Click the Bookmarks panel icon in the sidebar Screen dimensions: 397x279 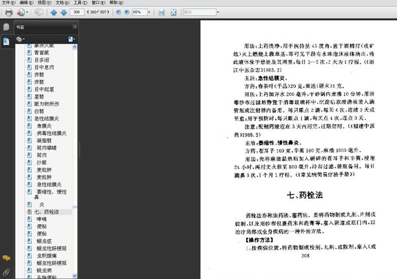pyautogui.click(x=6, y=41)
